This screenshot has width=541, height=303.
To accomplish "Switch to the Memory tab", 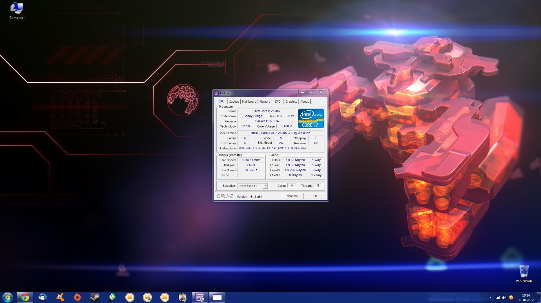I will 265,102.
